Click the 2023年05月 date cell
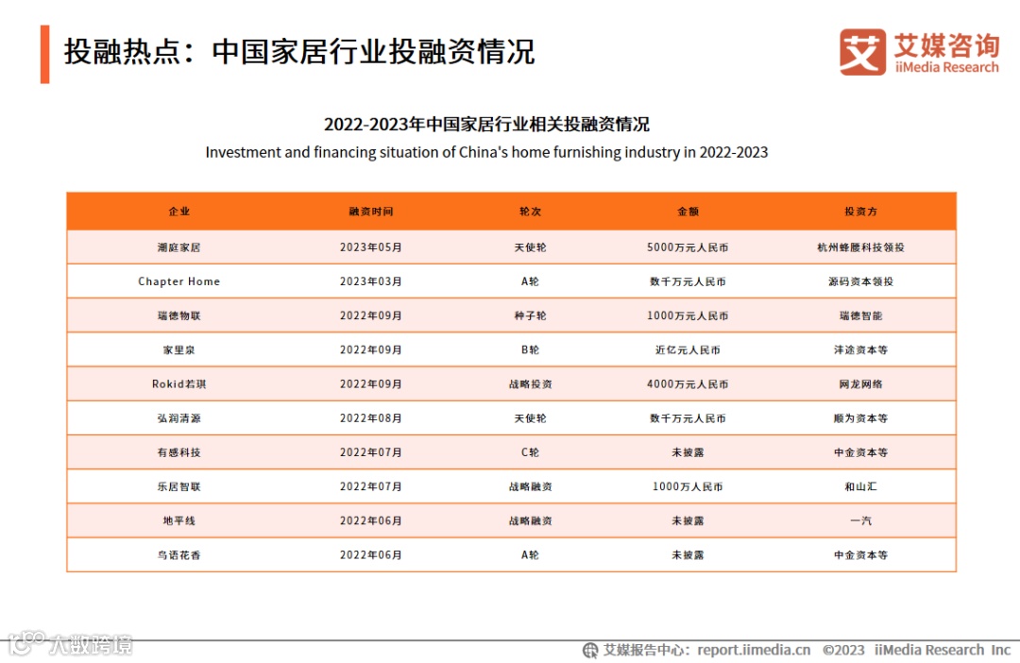Image resolution: width=1020 pixels, height=663 pixels. 371,247
